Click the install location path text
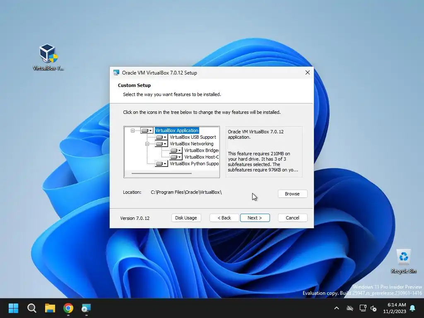Screen dimensions: 424x318 click(186, 192)
